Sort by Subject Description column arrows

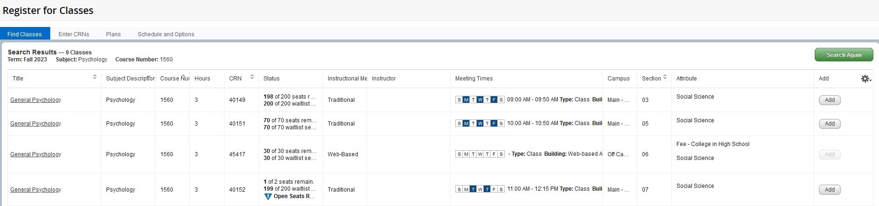149,77
